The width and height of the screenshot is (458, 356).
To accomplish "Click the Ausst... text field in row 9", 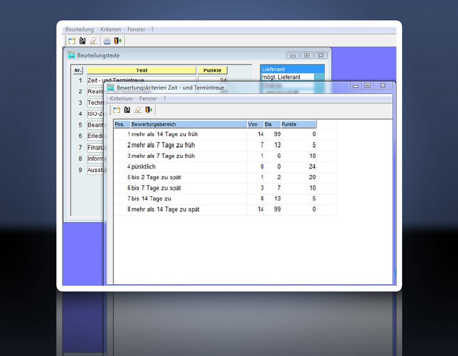I will pyautogui.click(x=95, y=170).
